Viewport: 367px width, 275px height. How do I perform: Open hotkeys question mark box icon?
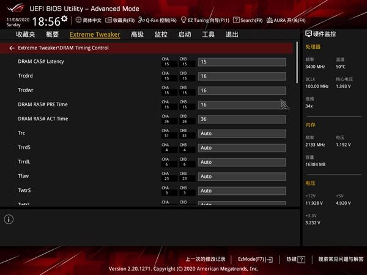point(302,259)
